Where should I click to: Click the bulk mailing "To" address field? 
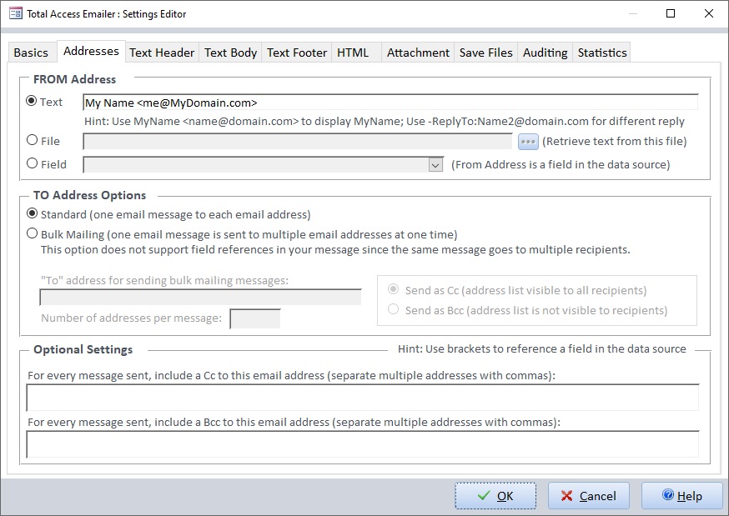point(200,298)
